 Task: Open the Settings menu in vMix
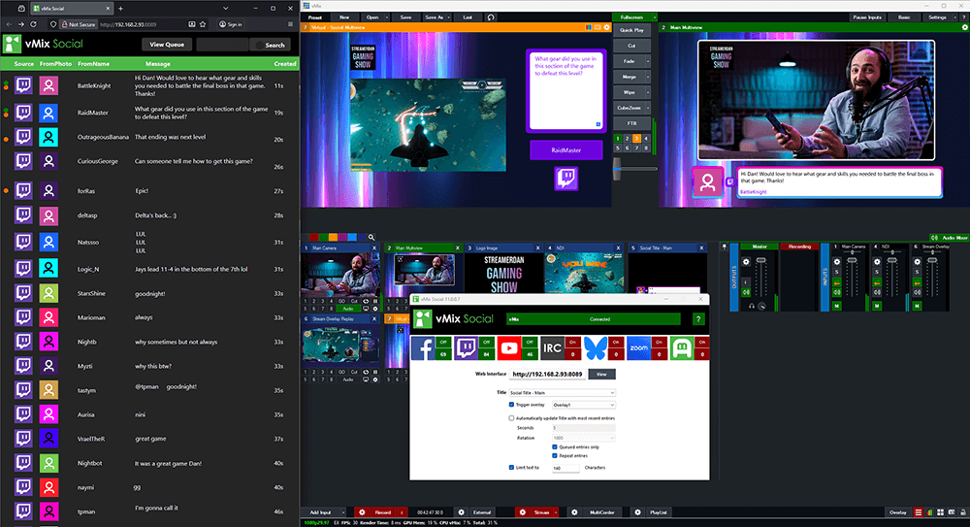click(938, 17)
